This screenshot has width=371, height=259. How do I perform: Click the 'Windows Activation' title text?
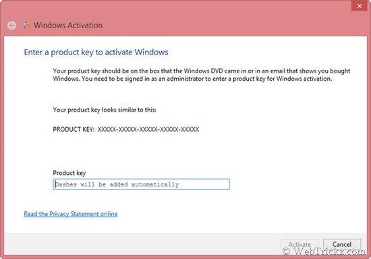[68, 26]
